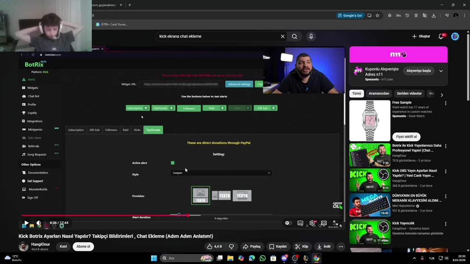Show hidden system tray icons chevron
Screen dimensions: 470x264
click(x=415, y=258)
